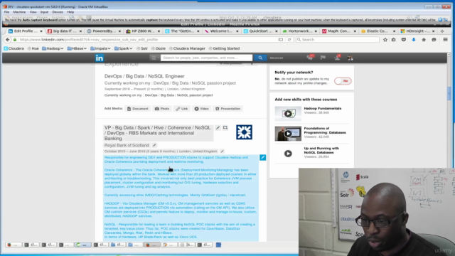Open Firefox chat bubble toolbar icon
Screen dimensions: 455x256
pos(434,40)
